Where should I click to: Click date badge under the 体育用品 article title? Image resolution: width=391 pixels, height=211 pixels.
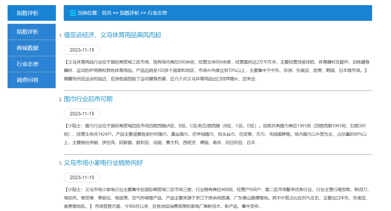point(82,50)
